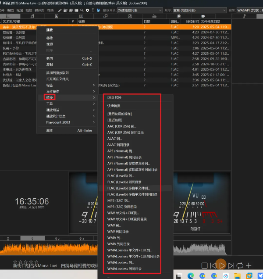Click the blue fox-face icon in toolbar
The width and height of the screenshot is (263, 279).
(x=98, y=11)
